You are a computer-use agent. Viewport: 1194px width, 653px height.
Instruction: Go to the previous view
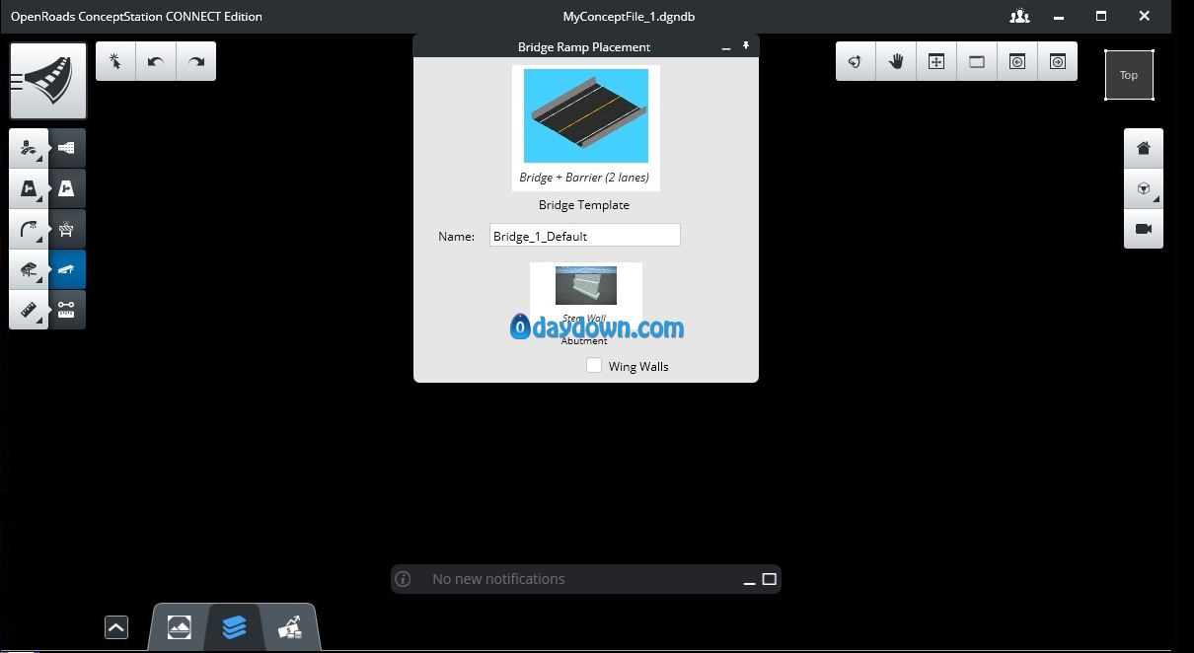point(1017,61)
